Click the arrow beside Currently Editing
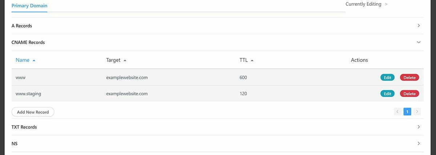The height and width of the screenshot is (155, 436). click(386, 4)
